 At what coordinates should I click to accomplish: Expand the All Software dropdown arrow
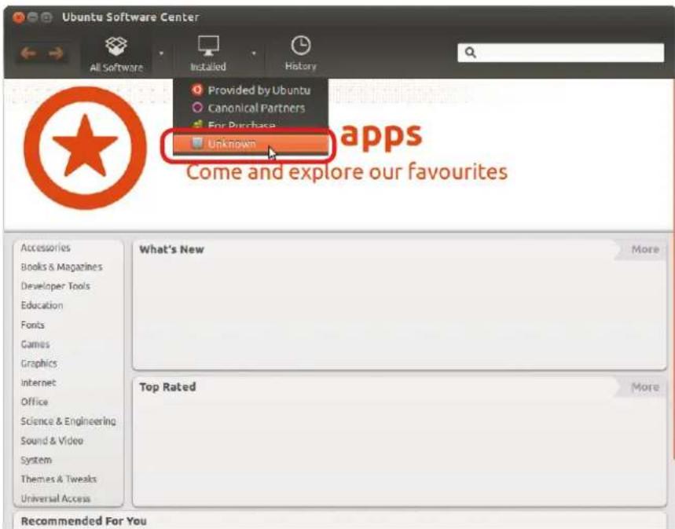pos(161,53)
